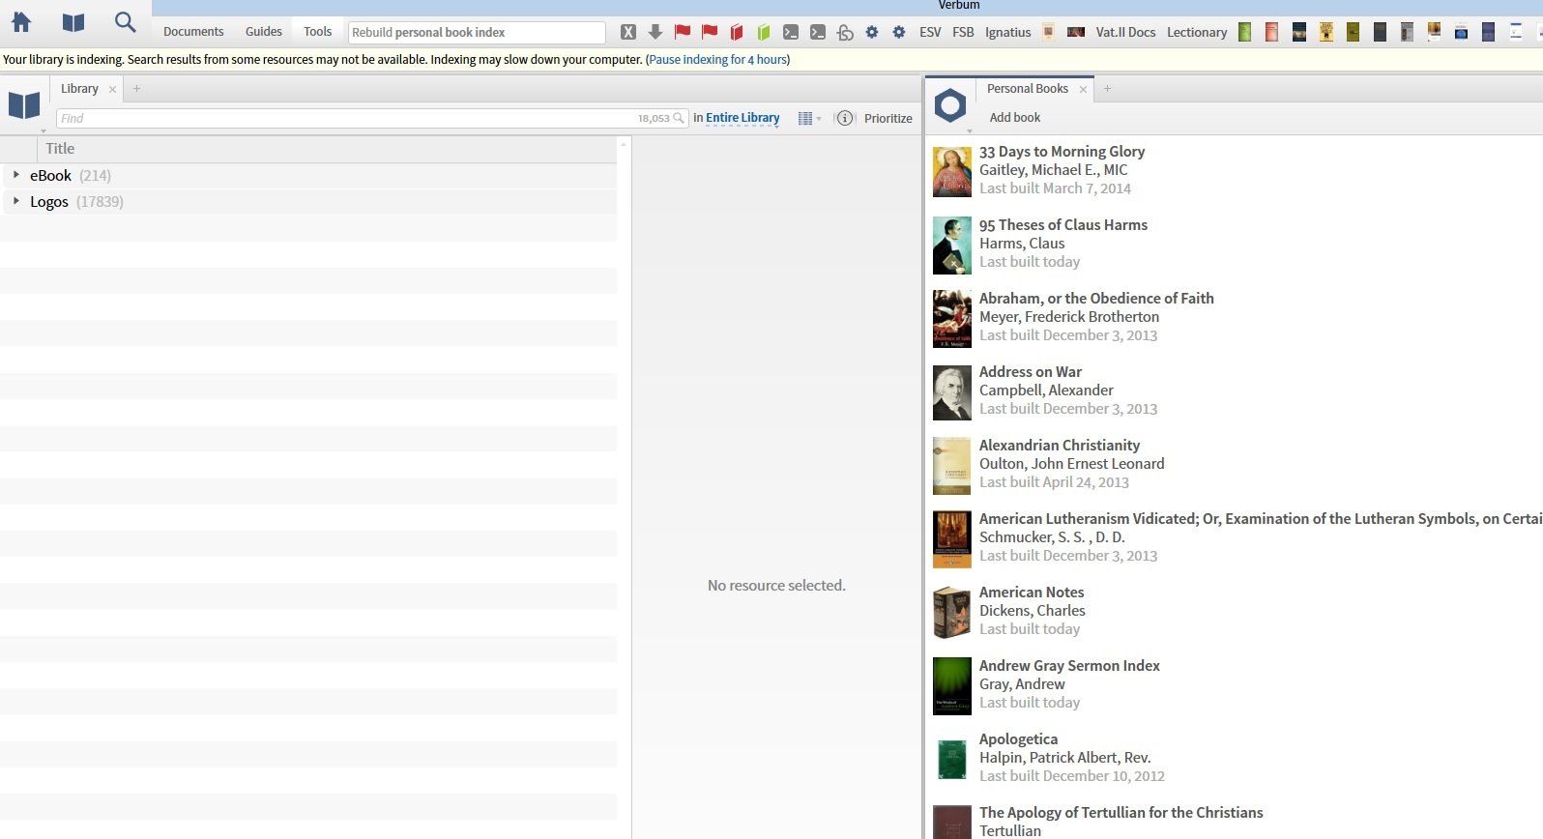Select 33 Days to Morning Glory cover thumbnail
Screen dimensions: 1543x839
pyautogui.click(x=951, y=172)
